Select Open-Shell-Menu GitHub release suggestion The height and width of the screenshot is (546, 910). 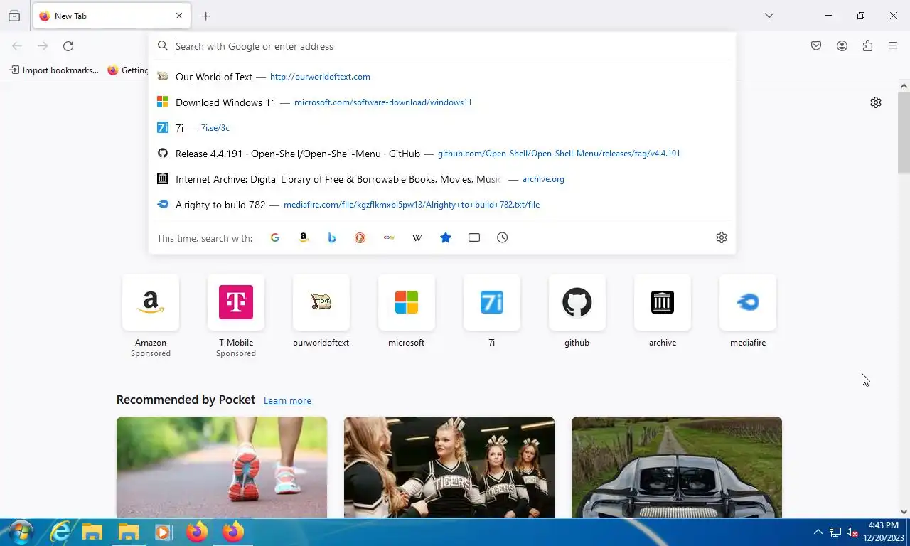tap(442, 154)
